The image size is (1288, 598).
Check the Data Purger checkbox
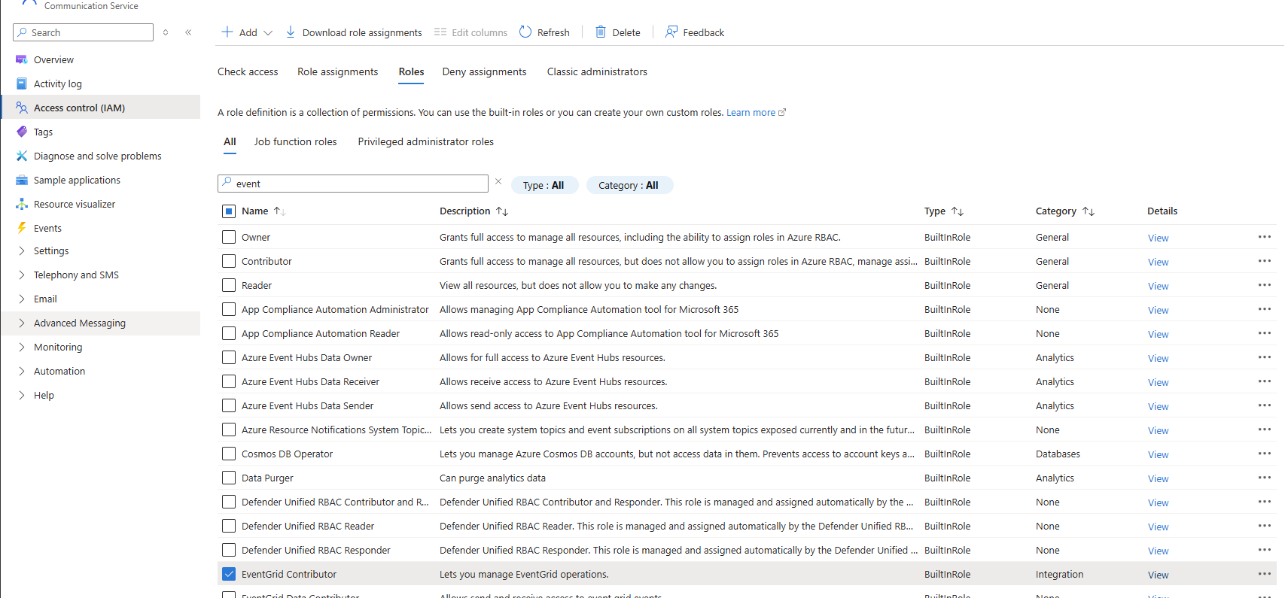229,478
